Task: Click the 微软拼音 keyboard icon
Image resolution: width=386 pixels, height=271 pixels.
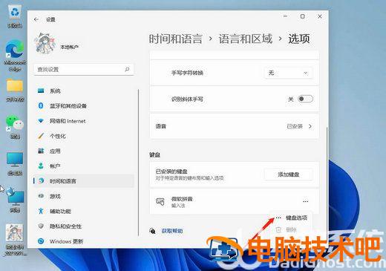Action: pos(160,202)
